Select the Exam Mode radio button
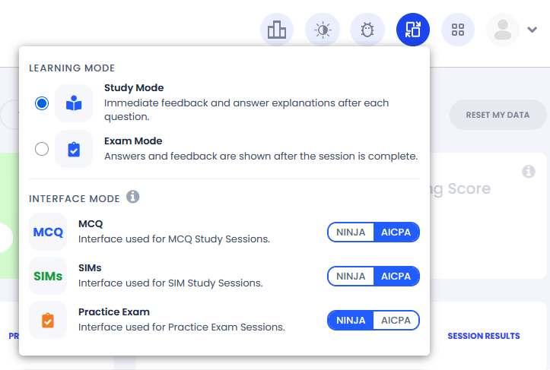 tap(42, 149)
